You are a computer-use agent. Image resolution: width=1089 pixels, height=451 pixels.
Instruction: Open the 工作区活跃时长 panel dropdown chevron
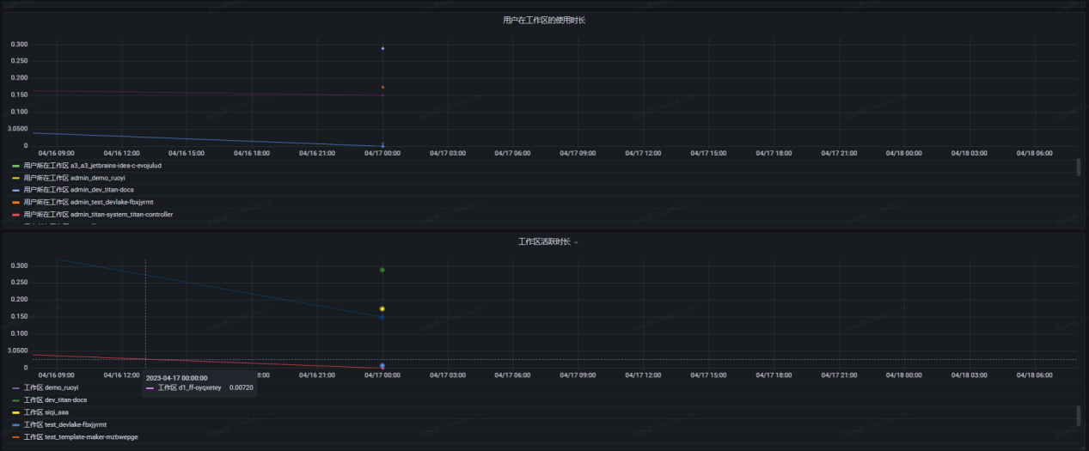[576, 242]
